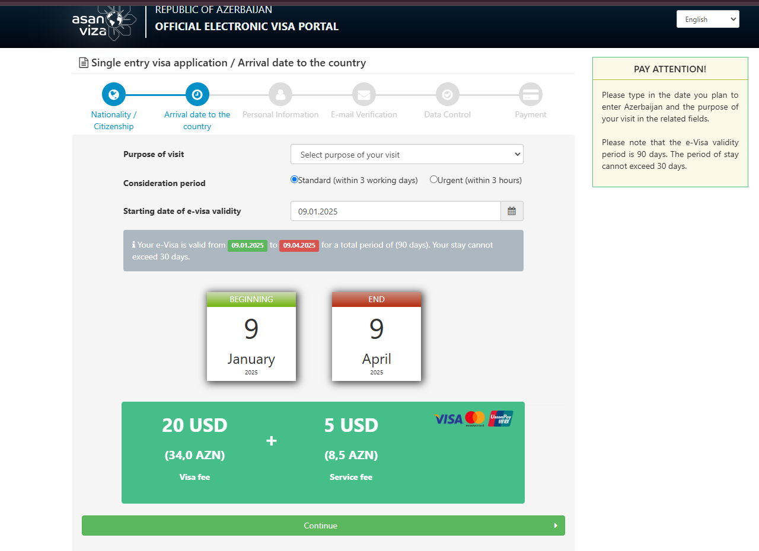Click the starting date of e-visa input field

pyautogui.click(x=396, y=211)
